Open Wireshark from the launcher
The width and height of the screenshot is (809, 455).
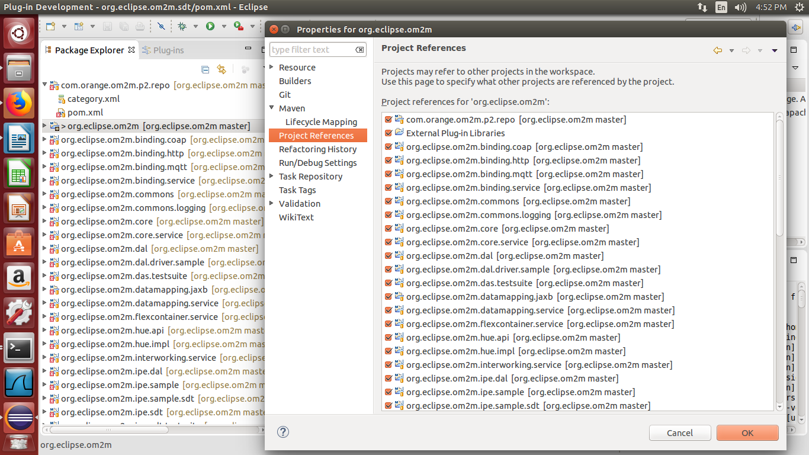coord(20,383)
